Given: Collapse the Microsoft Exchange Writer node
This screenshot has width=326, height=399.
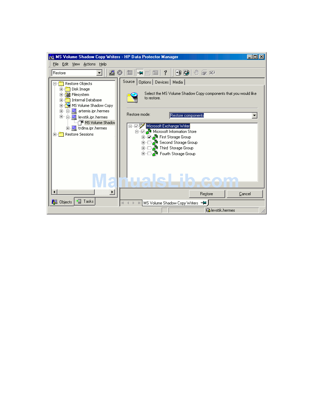Looking at the screenshot, I should 130,126.
